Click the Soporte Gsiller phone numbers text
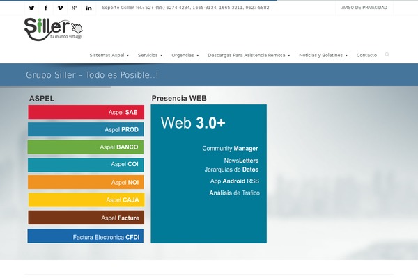This screenshot has width=418, height=278. [x=185, y=8]
